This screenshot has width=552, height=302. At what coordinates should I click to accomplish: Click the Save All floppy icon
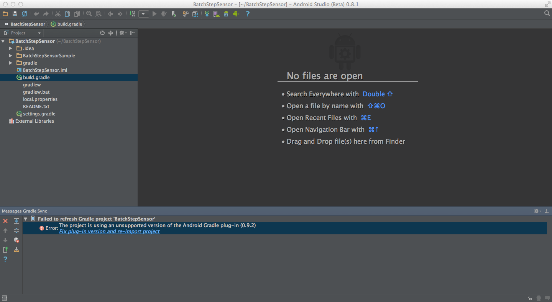[15, 14]
